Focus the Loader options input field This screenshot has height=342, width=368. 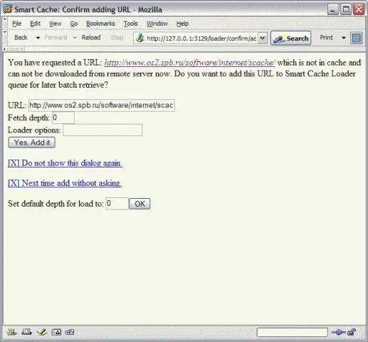tap(102, 130)
